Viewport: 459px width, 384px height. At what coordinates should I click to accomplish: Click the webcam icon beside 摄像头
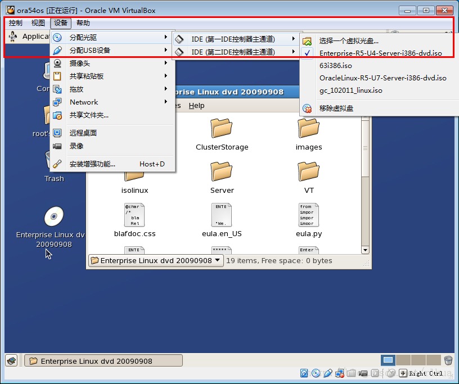[57, 63]
